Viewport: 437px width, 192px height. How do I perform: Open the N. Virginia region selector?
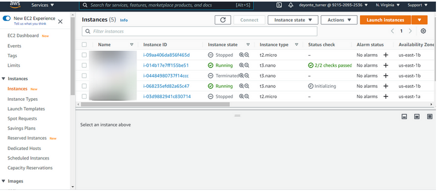click(388, 5)
